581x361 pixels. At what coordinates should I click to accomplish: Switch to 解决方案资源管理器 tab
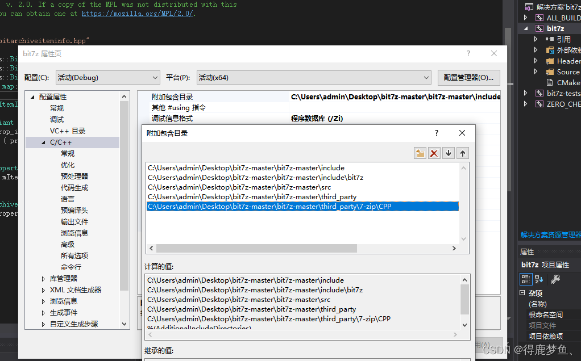[551, 234]
